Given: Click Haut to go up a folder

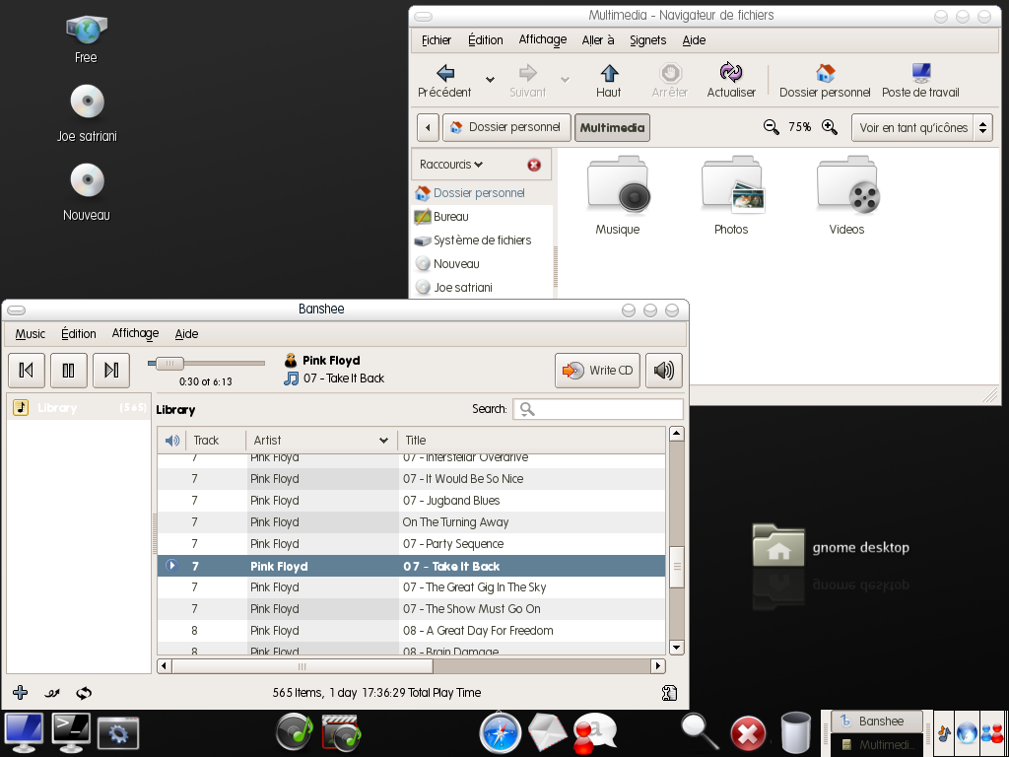Looking at the screenshot, I should [608, 81].
